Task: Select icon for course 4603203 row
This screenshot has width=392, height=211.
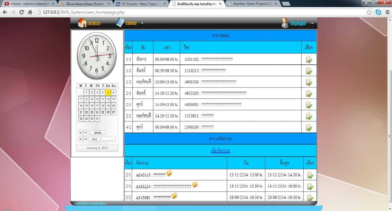Action: [x=309, y=82]
